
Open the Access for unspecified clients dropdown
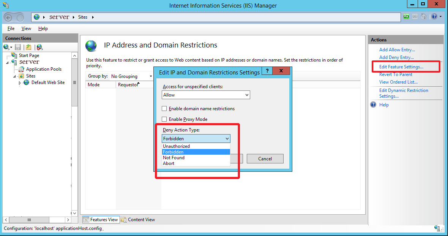(206, 95)
